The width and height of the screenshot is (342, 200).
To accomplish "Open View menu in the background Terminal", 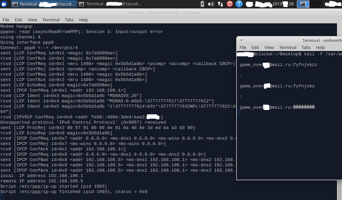I will [32, 20].
